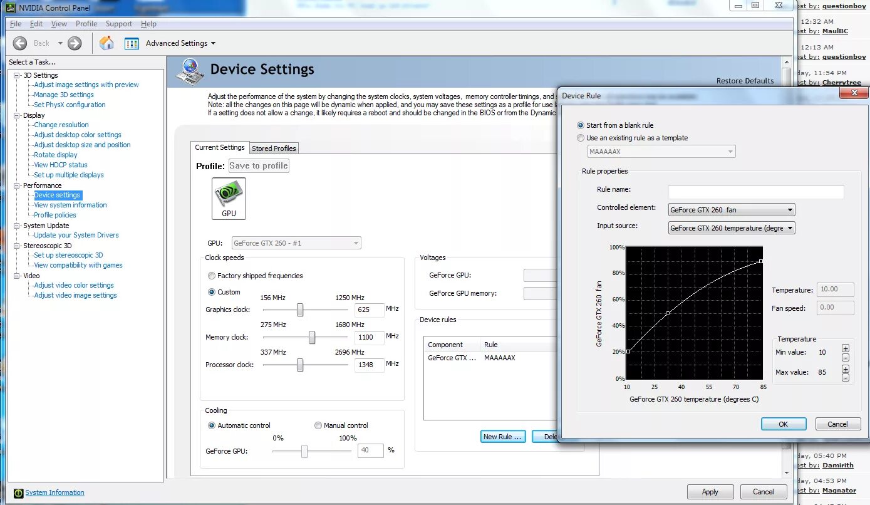Open the File menu
The image size is (870, 505).
(x=16, y=24)
